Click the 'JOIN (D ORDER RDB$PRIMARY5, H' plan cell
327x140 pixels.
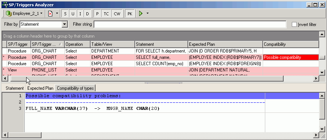point(225,51)
